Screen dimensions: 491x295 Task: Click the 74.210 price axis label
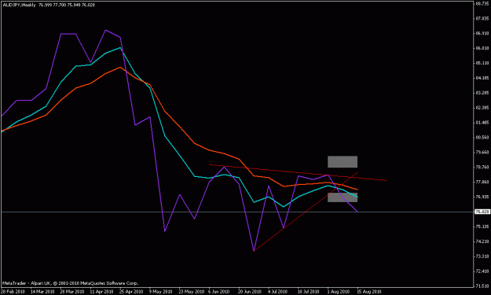pos(482,242)
